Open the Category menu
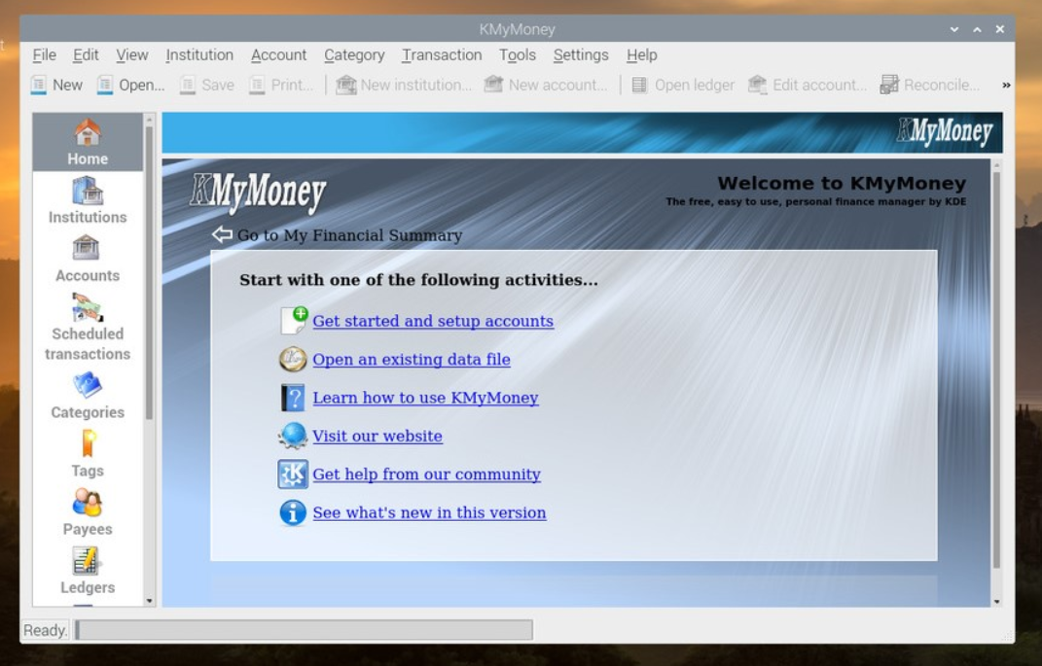This screenshot has width=1042, height=666. 354,55
